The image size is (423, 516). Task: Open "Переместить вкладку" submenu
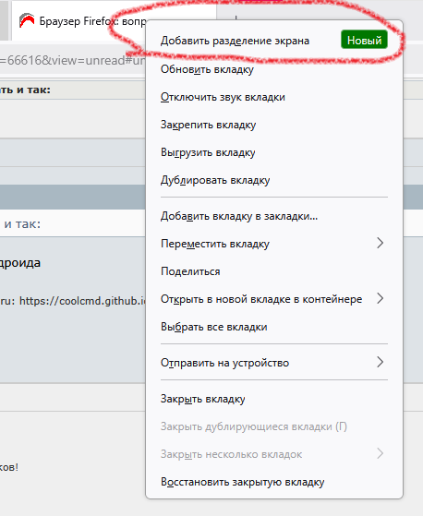274,244
